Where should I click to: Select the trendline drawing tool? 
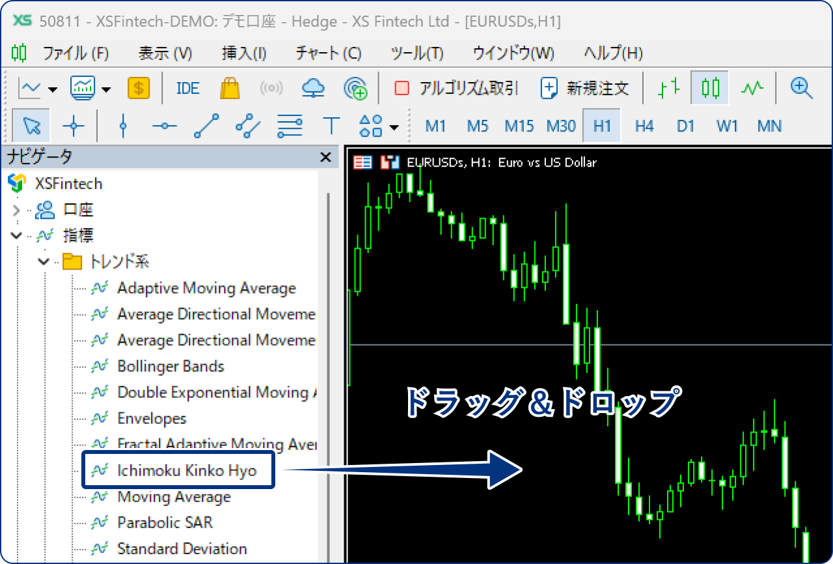[x=206, y=126]
